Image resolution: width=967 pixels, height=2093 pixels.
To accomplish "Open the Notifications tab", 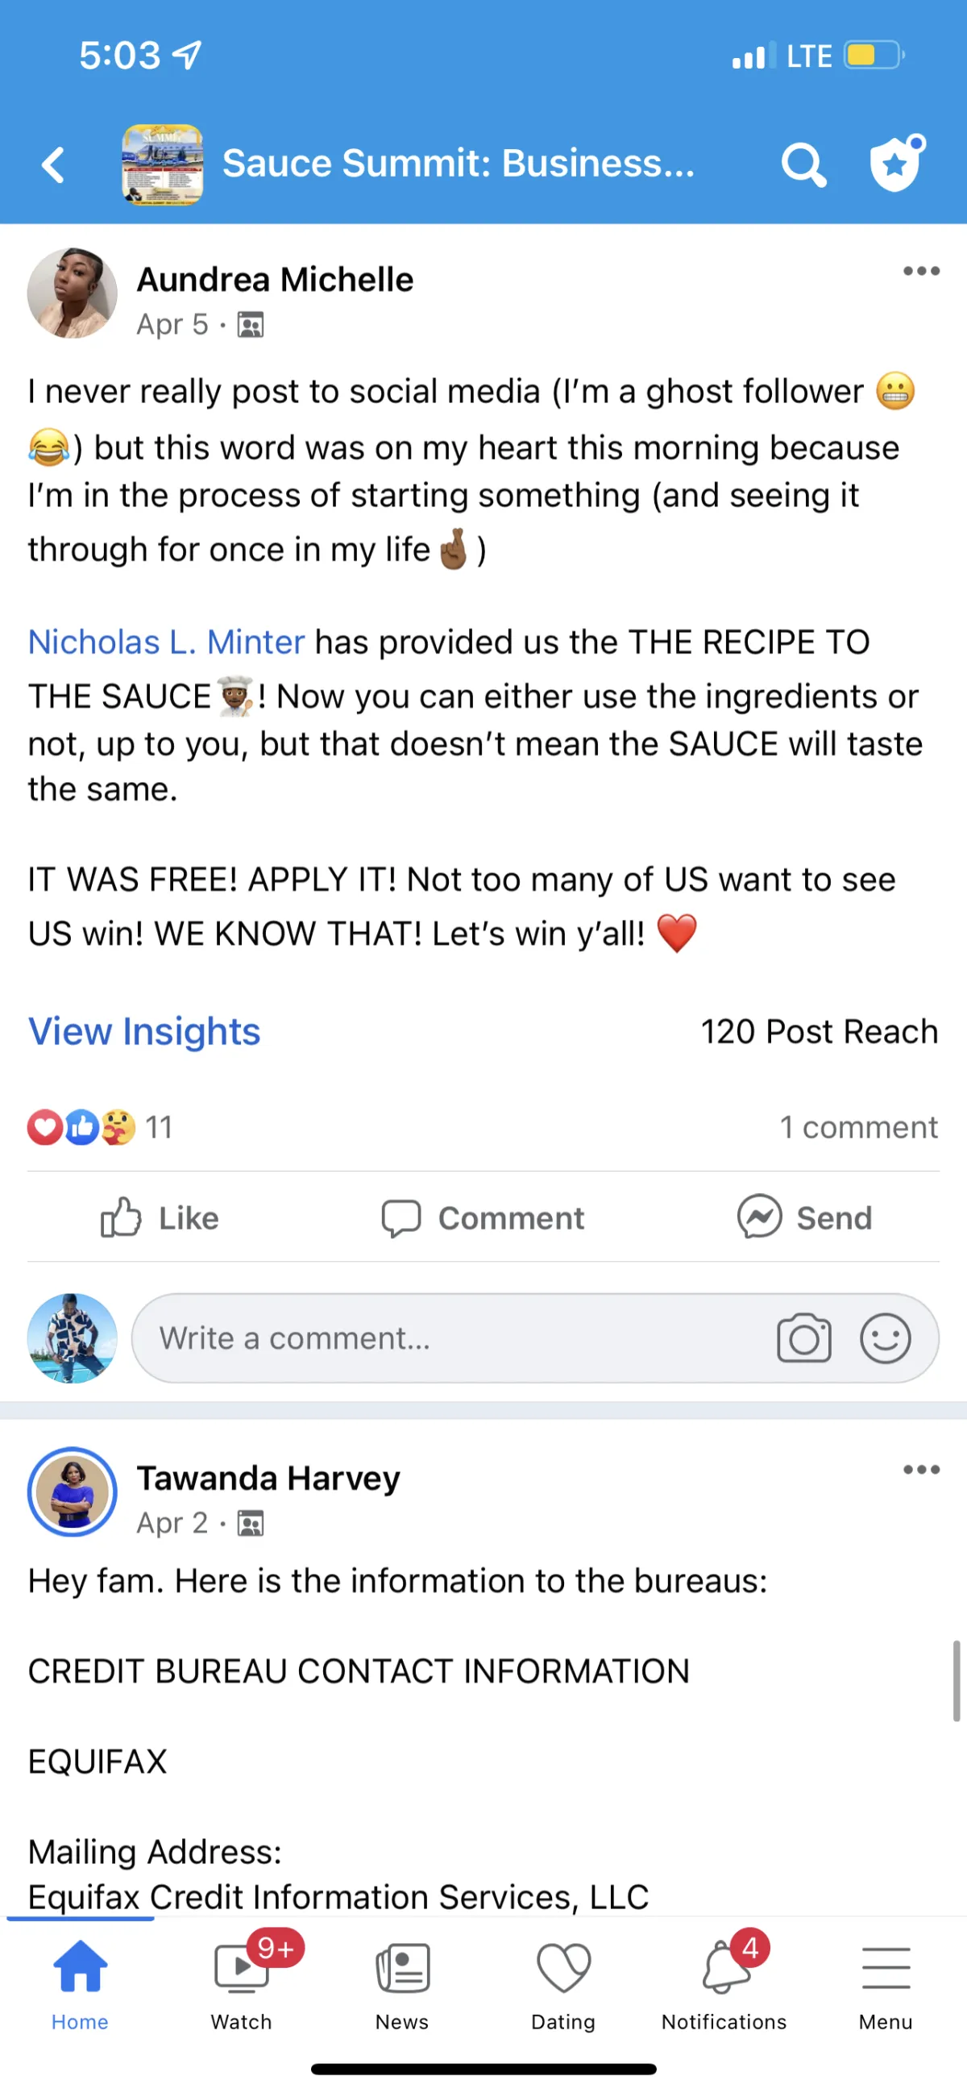I will [x=724, y=1979].
